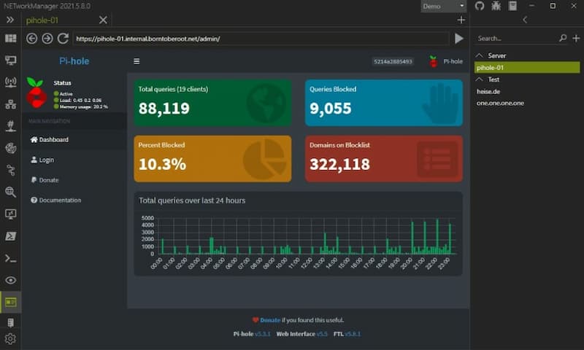584x350 pixels.
Task: Go forward in the web console browser
Action: pos(47,39)
